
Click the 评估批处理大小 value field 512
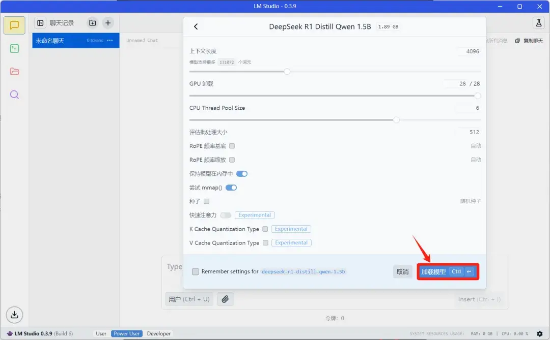pos(469,132)
